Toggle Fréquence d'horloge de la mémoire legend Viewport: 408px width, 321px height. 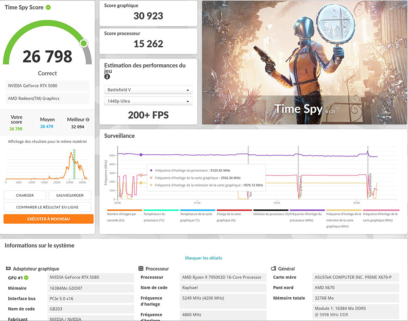pos(344,219)
